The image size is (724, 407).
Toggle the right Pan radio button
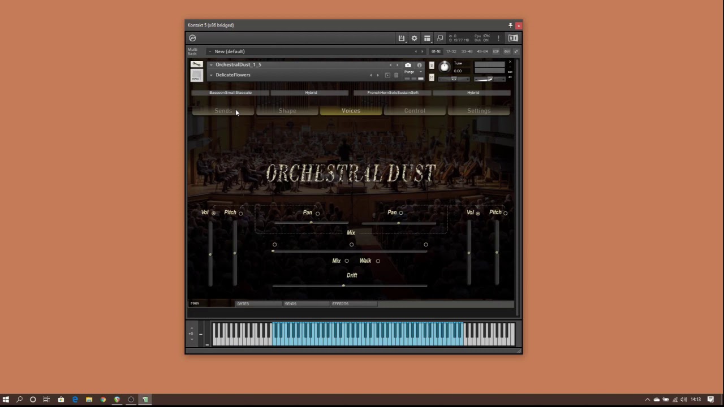click(401, 213)
